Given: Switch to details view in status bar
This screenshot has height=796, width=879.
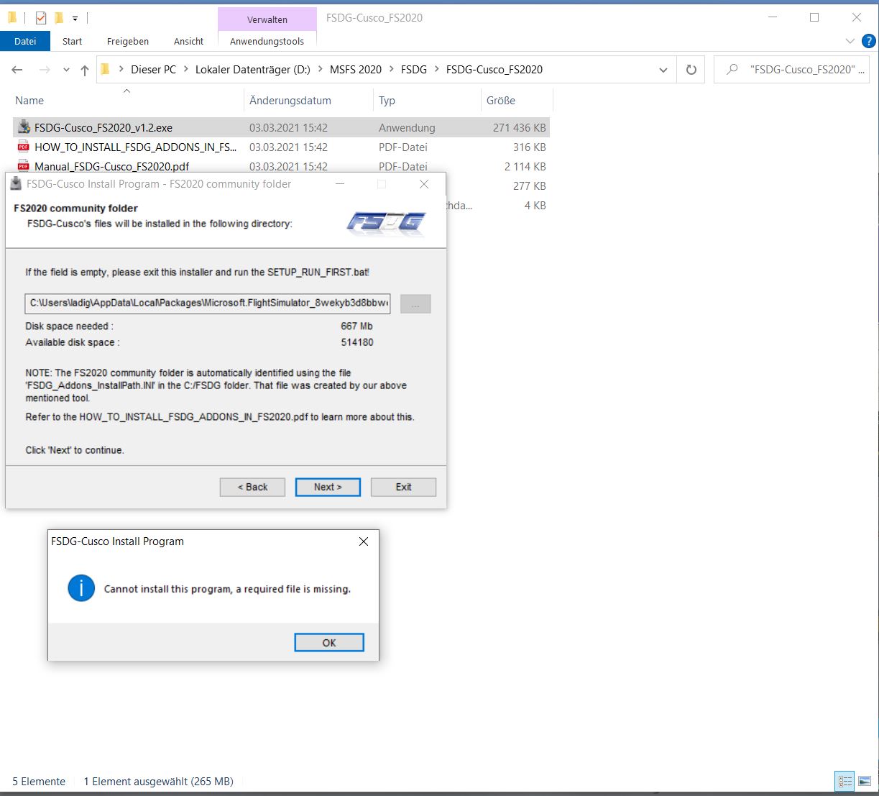Looking at the screenshot, I should coord(845,782).
